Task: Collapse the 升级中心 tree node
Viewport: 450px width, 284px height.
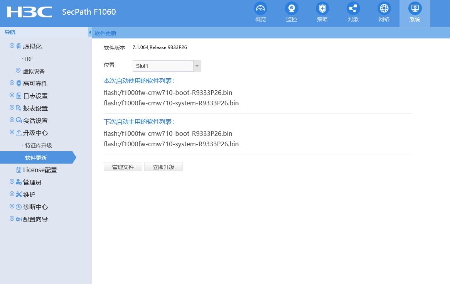Action: point(12,132)
